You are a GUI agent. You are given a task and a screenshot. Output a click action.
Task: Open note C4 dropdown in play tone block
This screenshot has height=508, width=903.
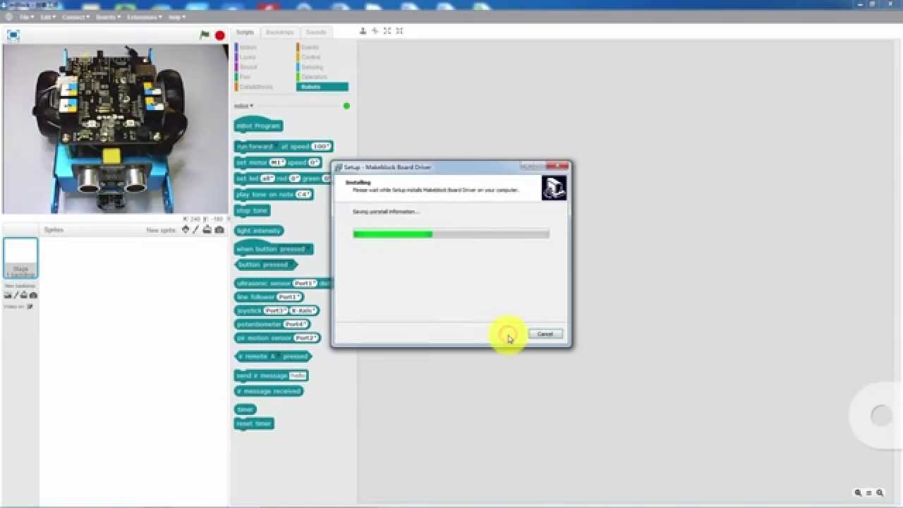pos(304,195)
